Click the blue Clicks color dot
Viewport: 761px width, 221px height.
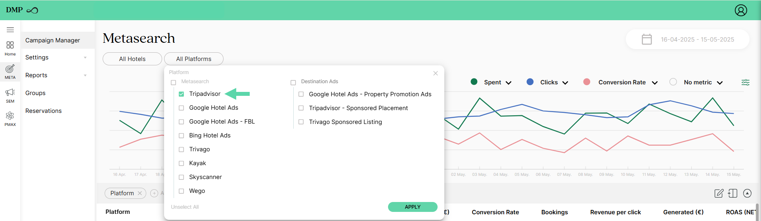coord(530,82)
